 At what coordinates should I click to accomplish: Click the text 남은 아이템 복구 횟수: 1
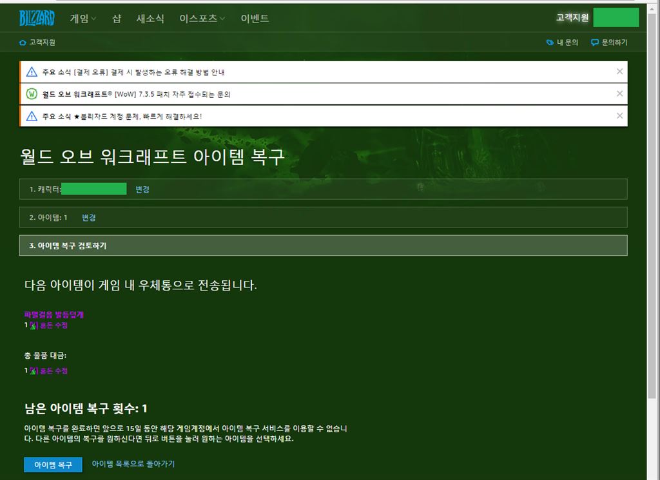click(86, 408)
